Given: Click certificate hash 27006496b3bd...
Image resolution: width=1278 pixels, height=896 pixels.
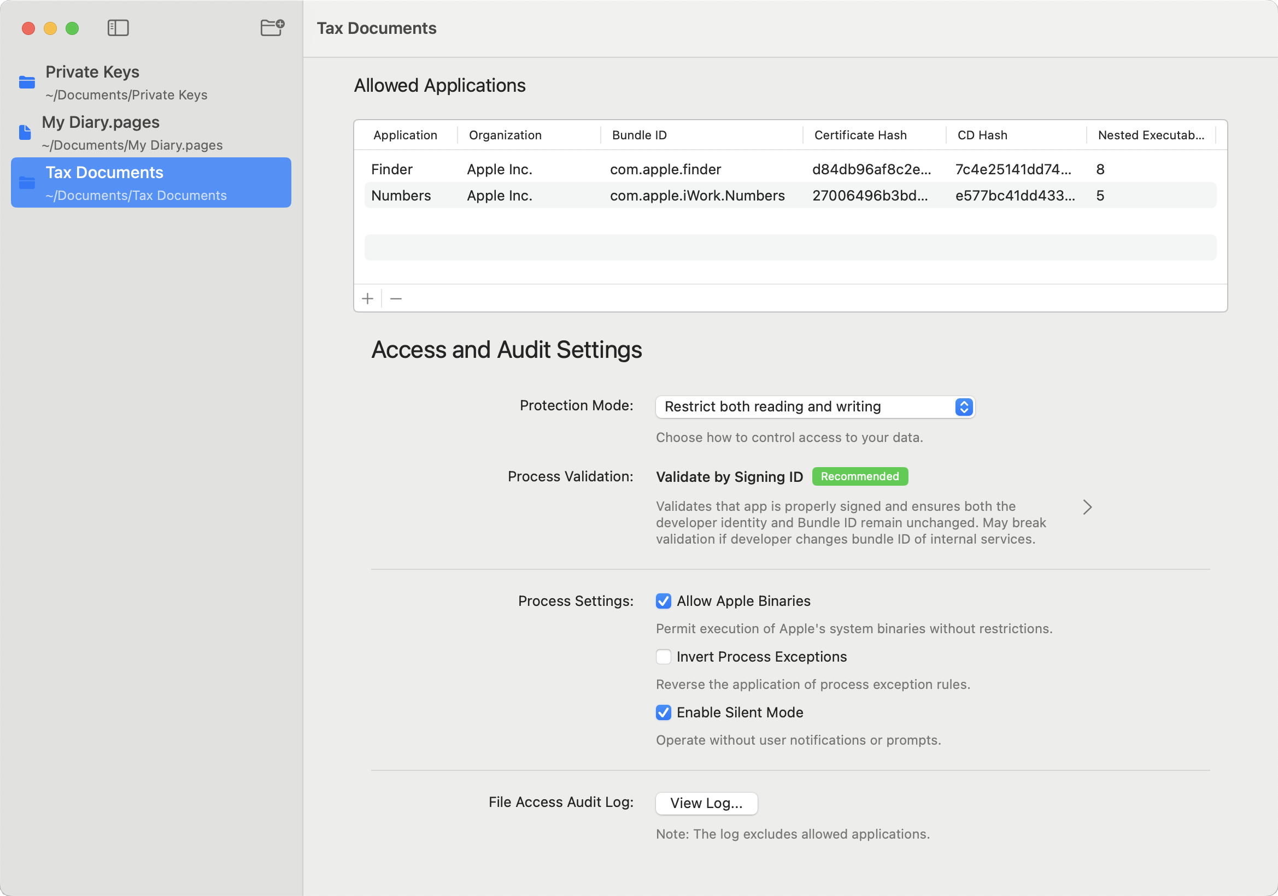Looking at the screenshot, I should tap(870, 195).
